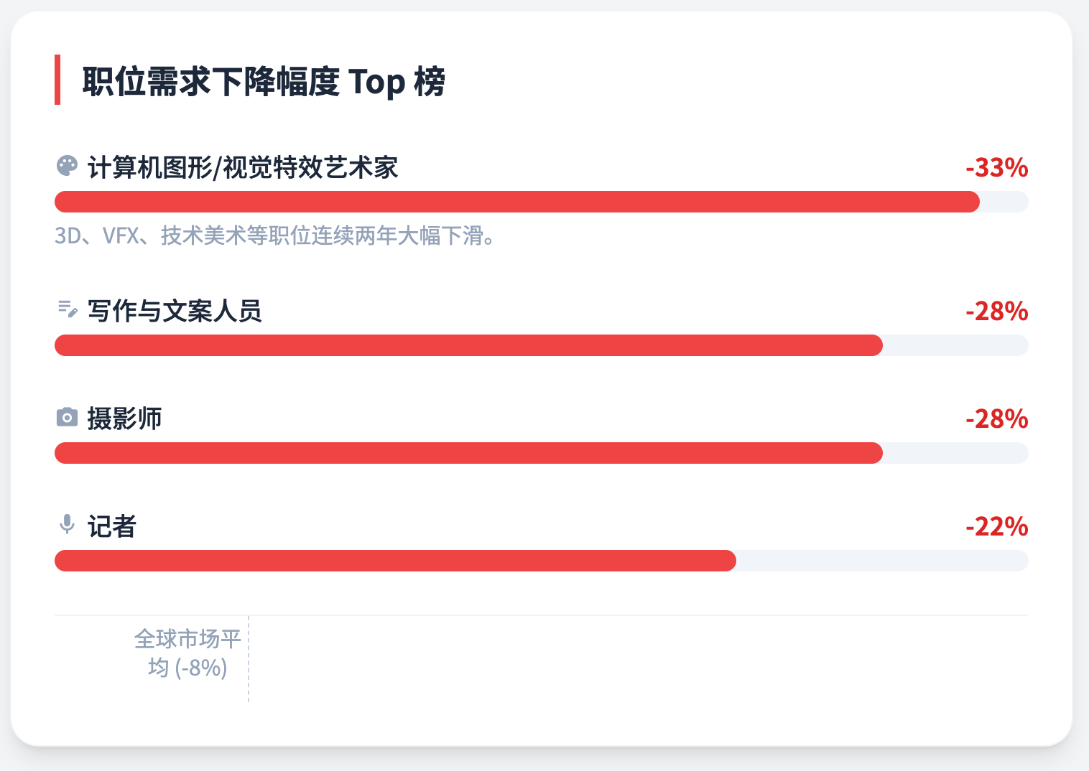Click the camera icon beside 摄影师

click(x=67, y=417)
